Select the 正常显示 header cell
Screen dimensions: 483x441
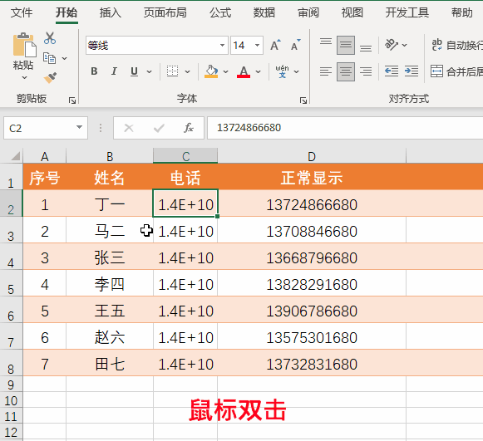(312, 177)
